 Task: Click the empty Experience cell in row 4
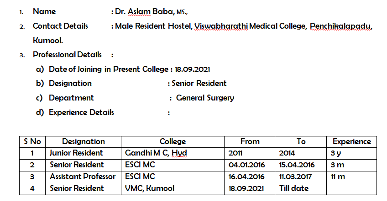click(x=351, y=189)
